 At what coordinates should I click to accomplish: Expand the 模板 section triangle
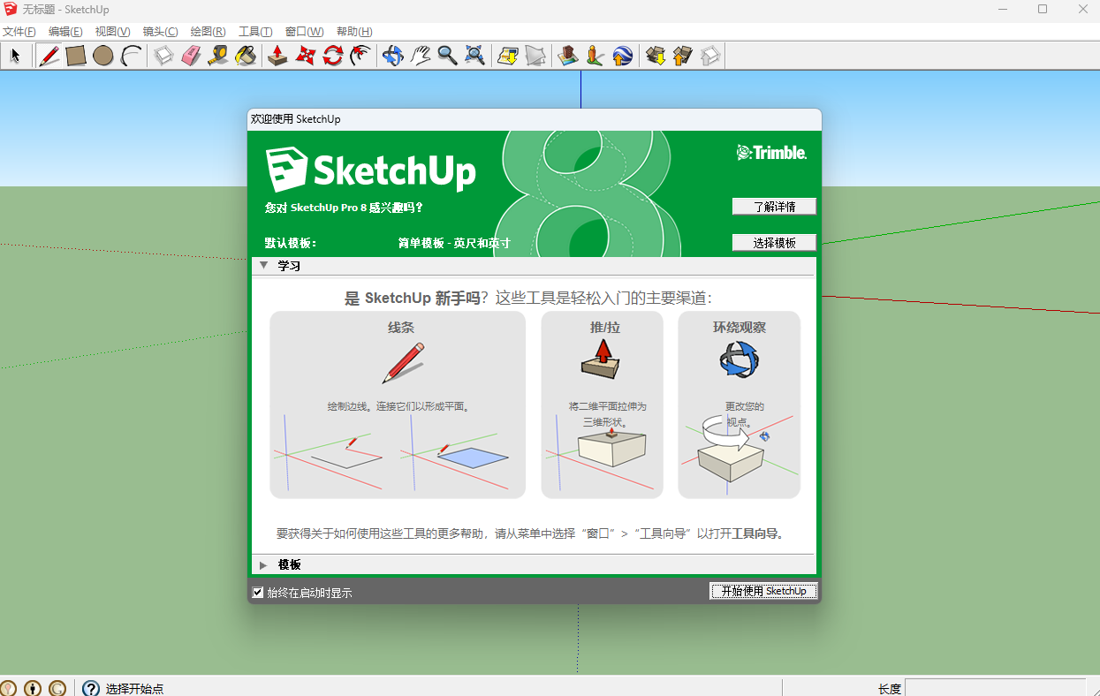click(263, 564)
